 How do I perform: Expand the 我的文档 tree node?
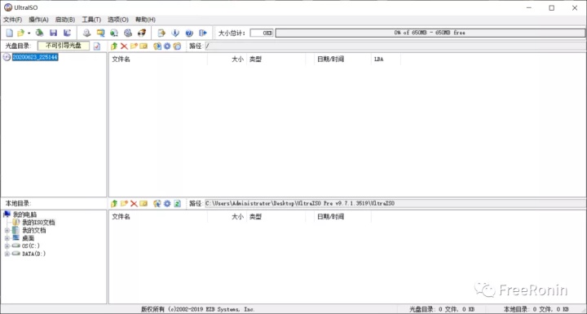tap(7, 231)
